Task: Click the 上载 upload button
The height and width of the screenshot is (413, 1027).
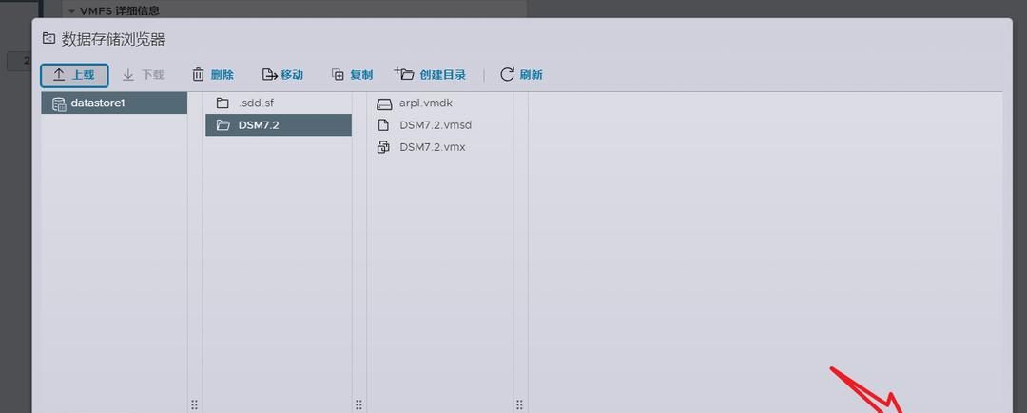Action: pos(74,75)
